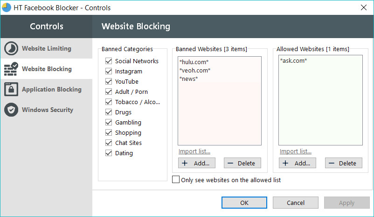Click plus icon under Allowed Websites
Screen dimensions: 374x217
[x=285, y=163]
